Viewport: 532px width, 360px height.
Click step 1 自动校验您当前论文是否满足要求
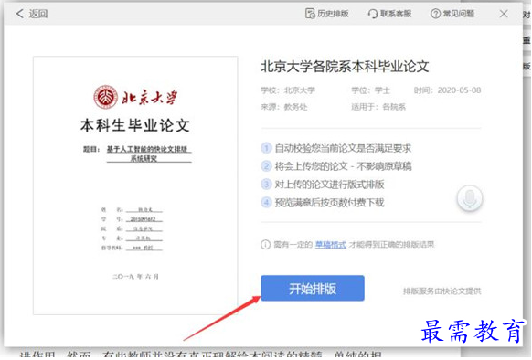[x=335, y=148]
